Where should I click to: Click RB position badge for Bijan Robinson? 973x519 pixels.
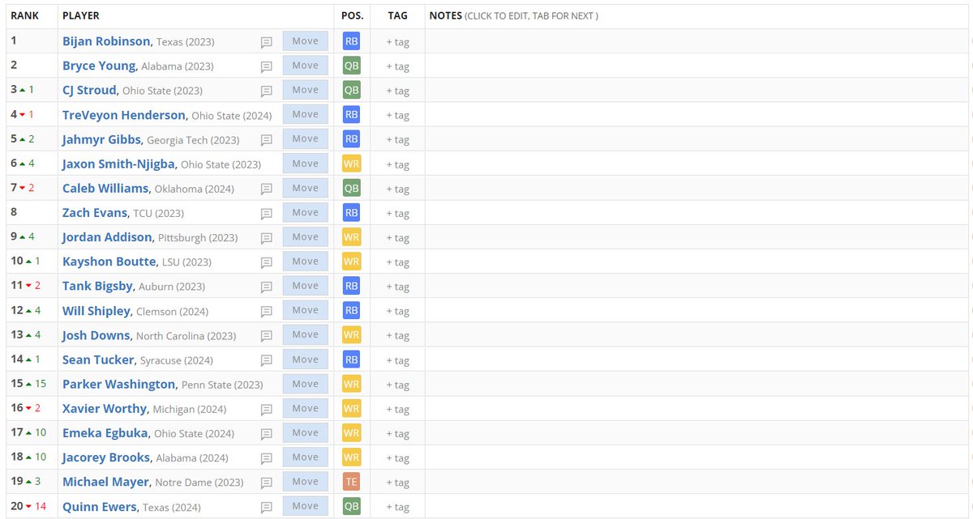click(x=351, y=41)
